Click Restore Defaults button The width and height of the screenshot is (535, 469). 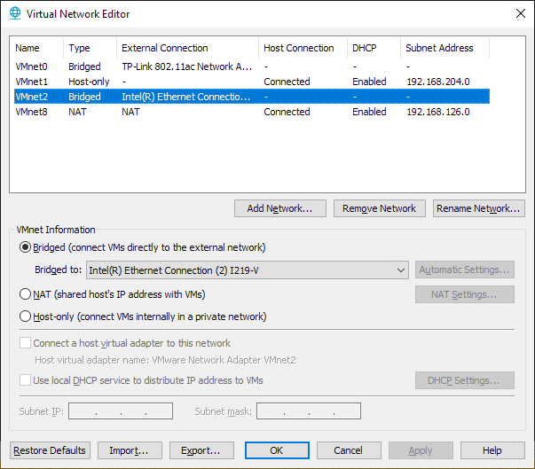50,450
